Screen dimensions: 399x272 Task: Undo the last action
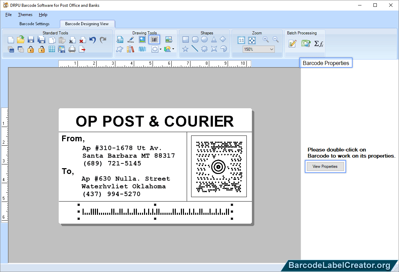[x=92, y=40]
